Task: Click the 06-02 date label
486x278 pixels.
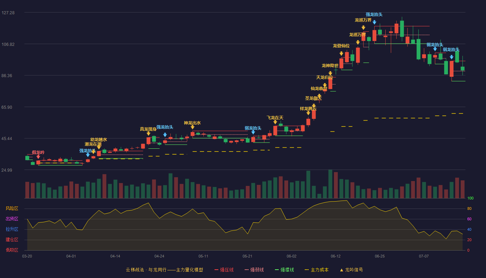Action: (x=292, y=256)
